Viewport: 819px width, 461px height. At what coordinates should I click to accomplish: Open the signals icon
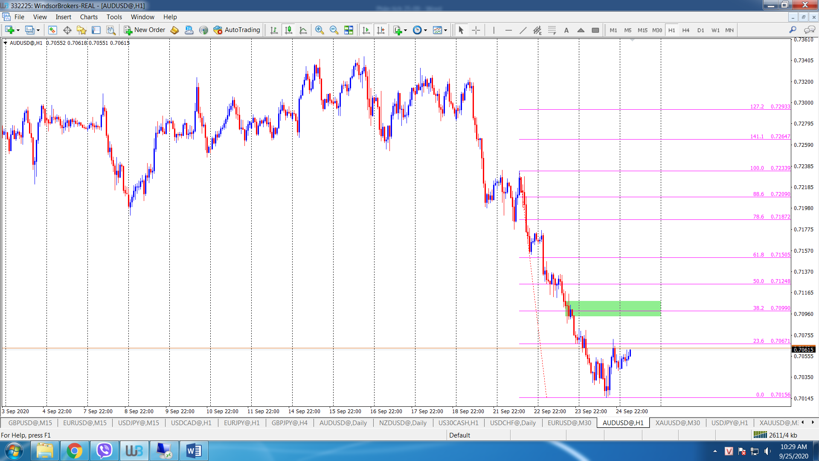203,30
